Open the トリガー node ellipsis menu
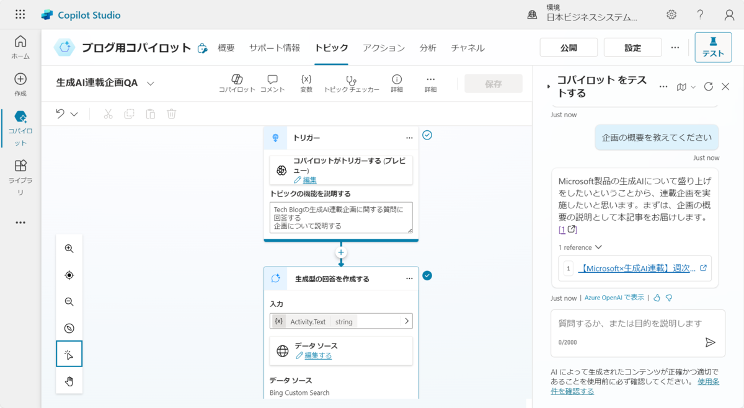This screenshot has height=408, width=744. coord(409,138)
